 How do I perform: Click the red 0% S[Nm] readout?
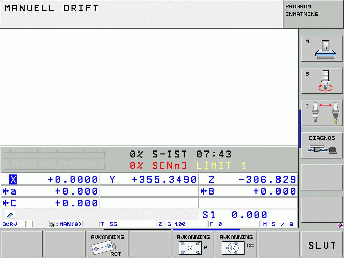coord(158,165)
